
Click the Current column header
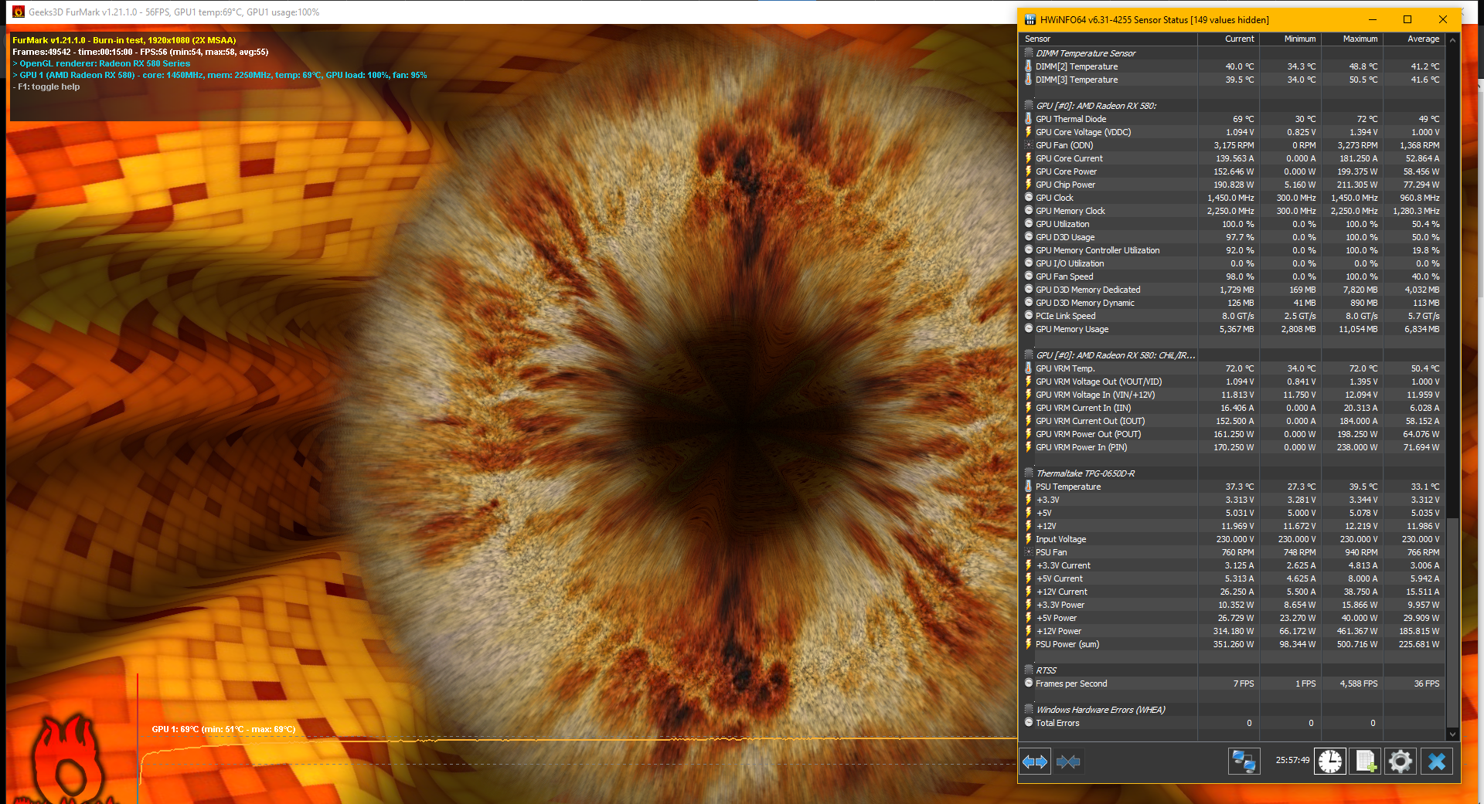click(1228, 39)
